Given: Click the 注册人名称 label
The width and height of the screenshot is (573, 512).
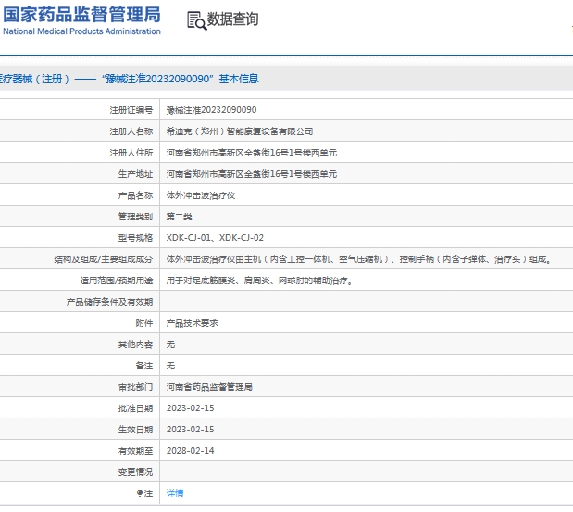Looking at the screenshot, I should click(131, 131).
